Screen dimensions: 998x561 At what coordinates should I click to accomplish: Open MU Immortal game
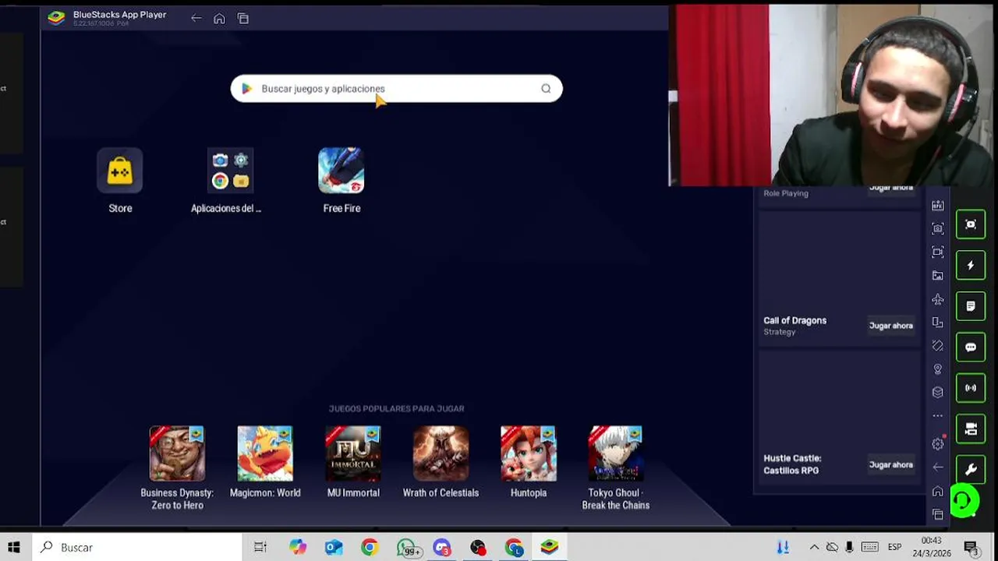coord(353,453)
